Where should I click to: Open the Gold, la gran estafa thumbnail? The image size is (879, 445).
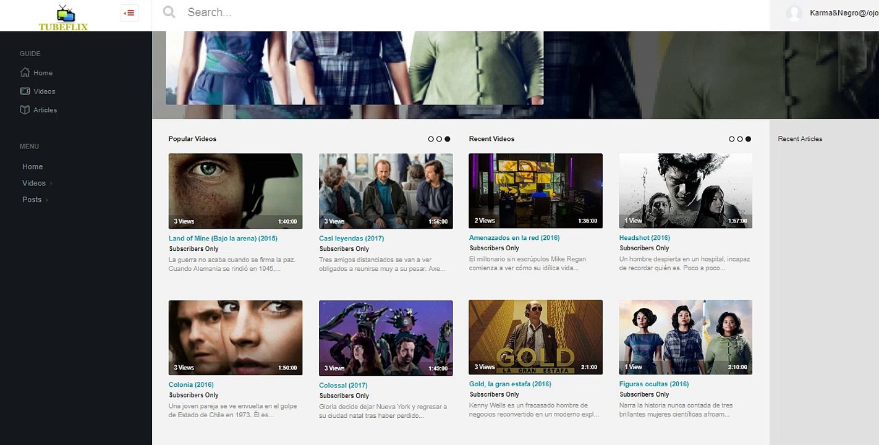[x=535, y=337]
